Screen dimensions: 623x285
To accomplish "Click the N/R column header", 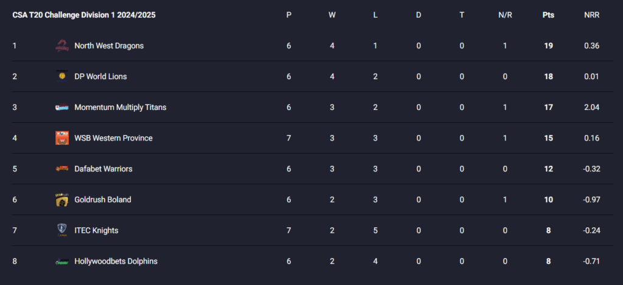I will 505,15.
